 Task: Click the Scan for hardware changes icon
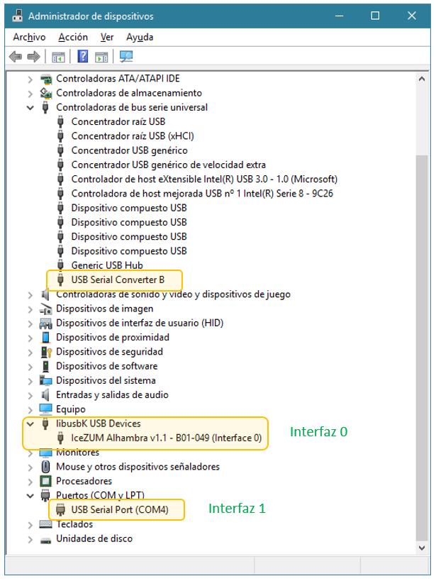(126, 56)
